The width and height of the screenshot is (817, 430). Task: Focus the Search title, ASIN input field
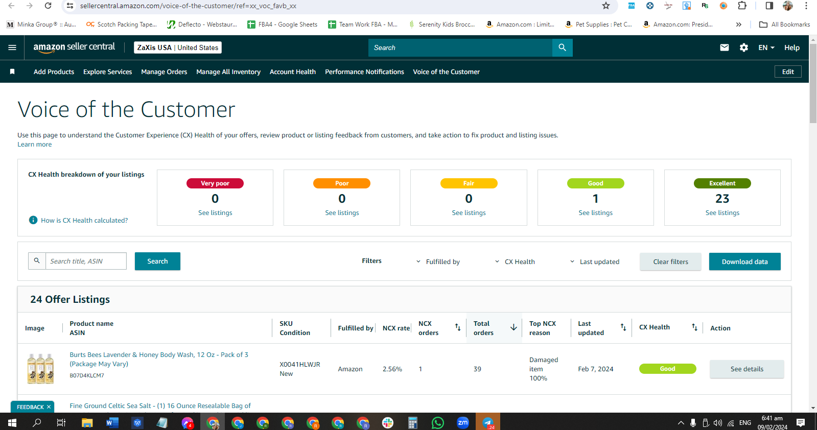point(86,261)
